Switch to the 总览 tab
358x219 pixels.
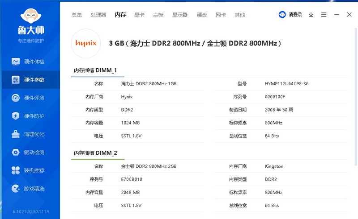pyautogui.click(x=77, y=15)
